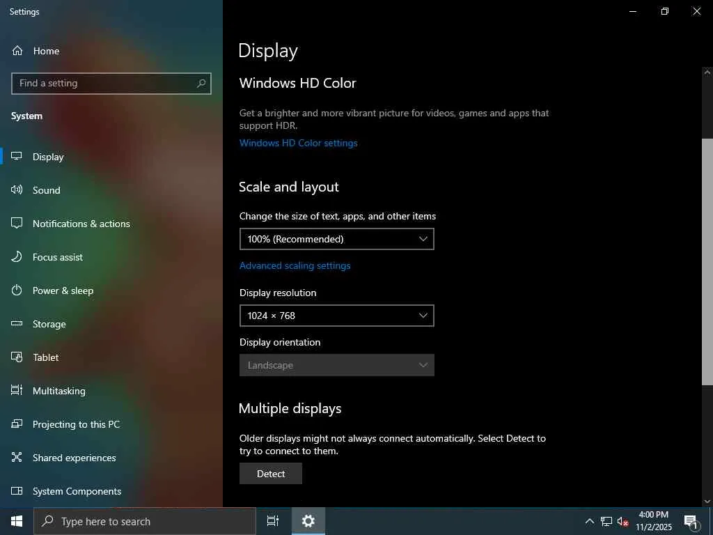Open Tablet settings page

pyautogui.click(x=111, y=357)
